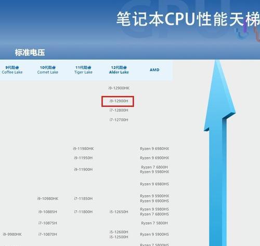Click the i9-10980HK entry

pyautogui.click(x=48, y=199)
